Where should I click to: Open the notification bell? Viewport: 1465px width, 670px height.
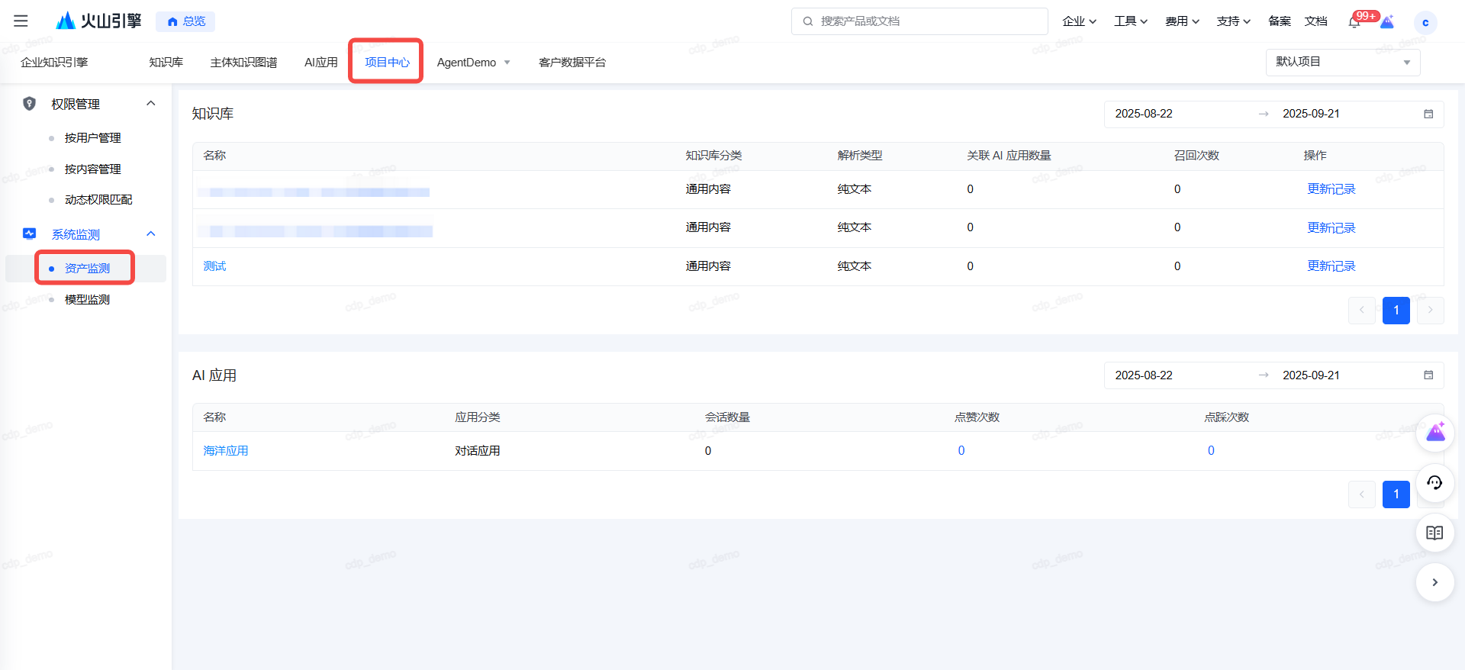(x=1354, y=21)
